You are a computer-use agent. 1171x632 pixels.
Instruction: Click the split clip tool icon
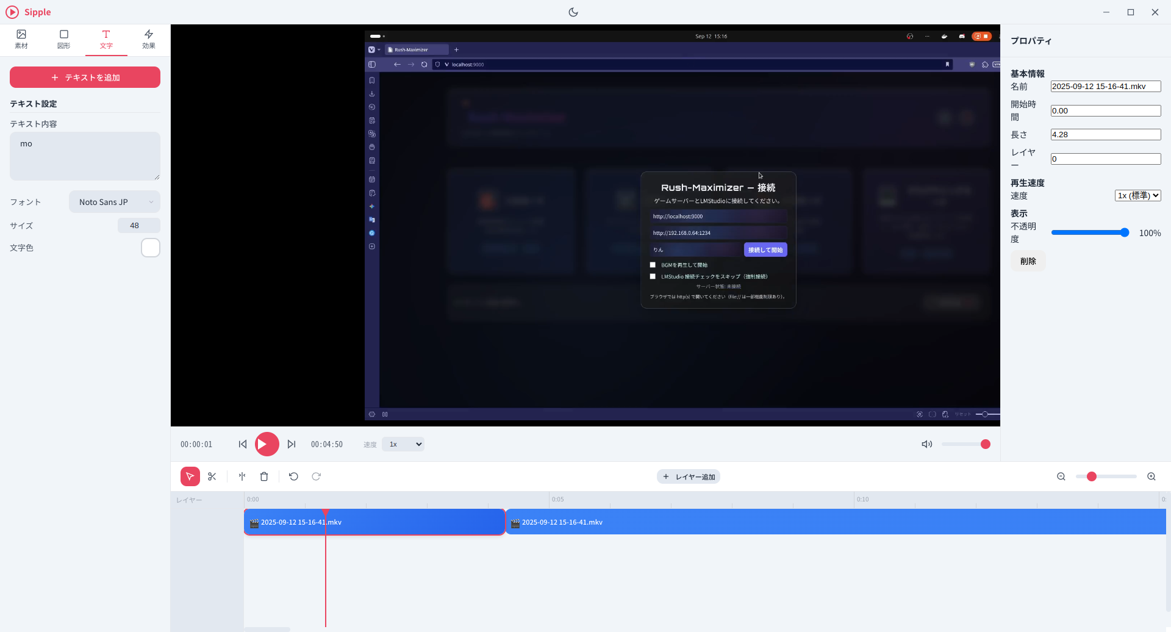point(242,476)
